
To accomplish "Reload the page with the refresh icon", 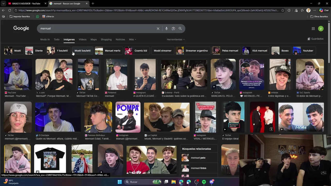I will click(10, 10).
